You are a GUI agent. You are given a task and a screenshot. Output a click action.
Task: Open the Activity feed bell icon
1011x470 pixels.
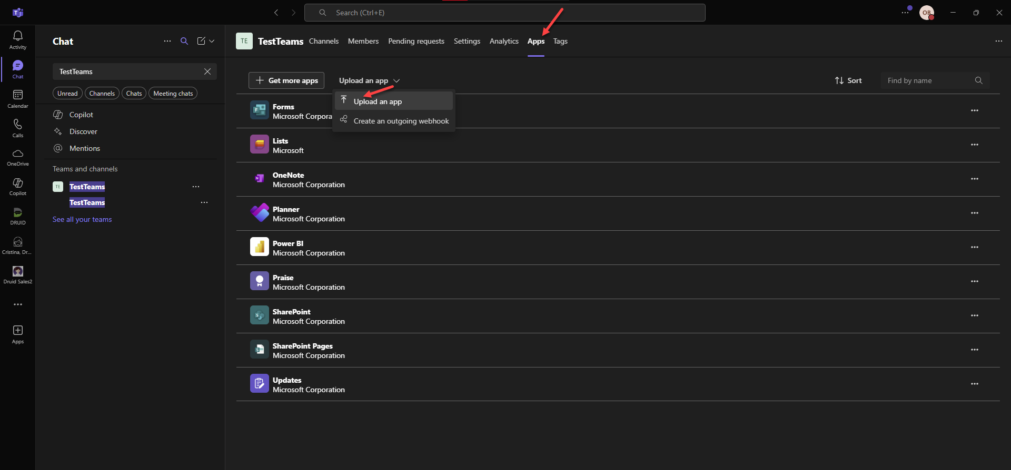[x=18, y=39]
